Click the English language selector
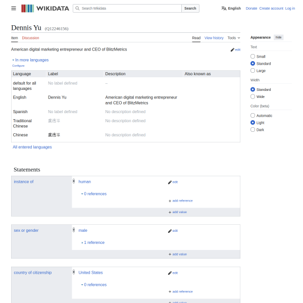 point(231,8)
